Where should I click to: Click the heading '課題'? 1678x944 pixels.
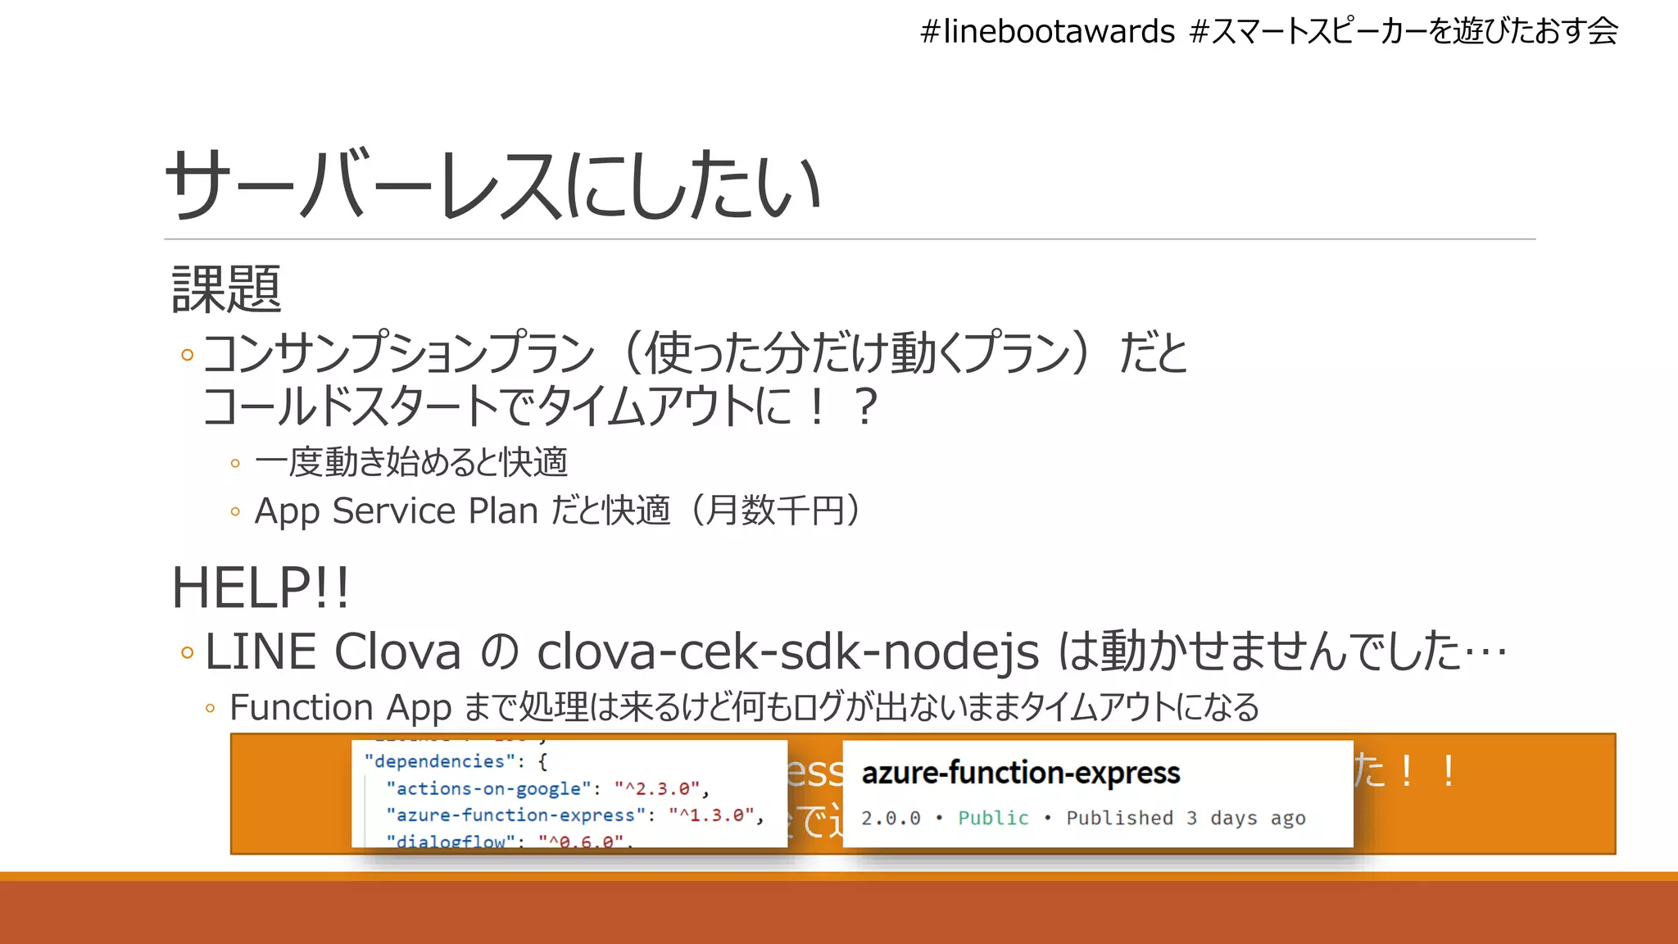tap(227, 288)
